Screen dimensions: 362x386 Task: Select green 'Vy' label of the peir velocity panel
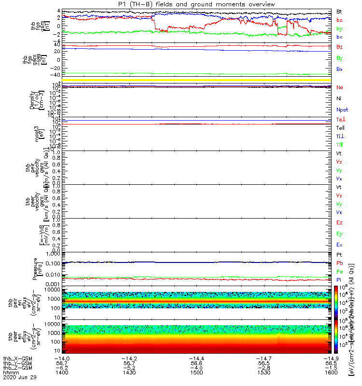[339, 170]
